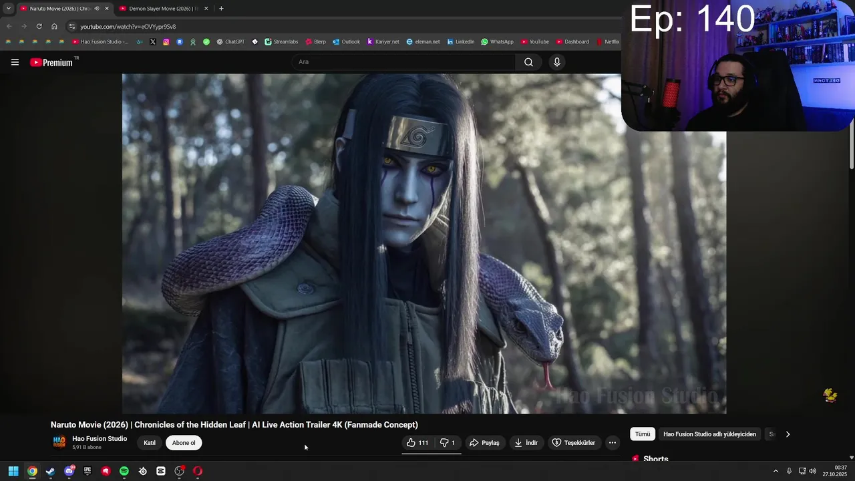Open LinkedIn bookmark

coord(461,41)
